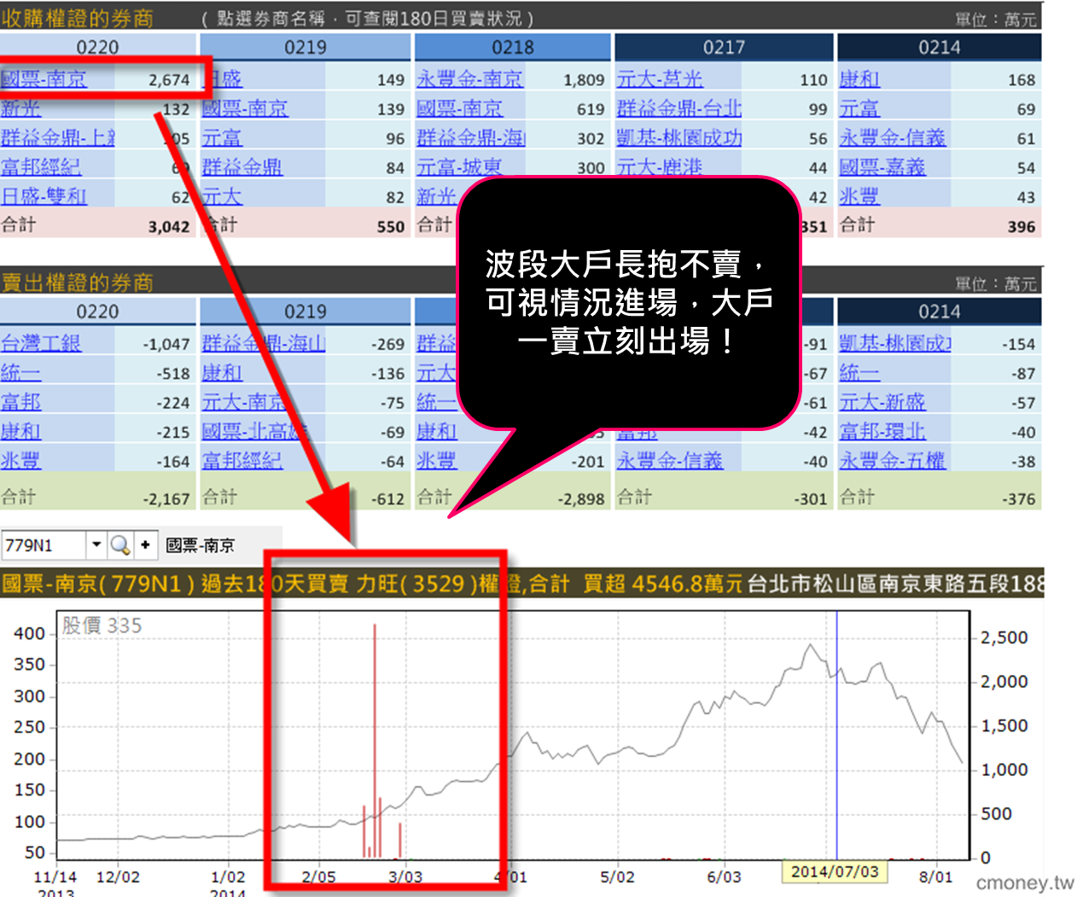
Task: Open 凱基-桃園成功 link in 0214 sell column
Action: (x=895, y=343)
